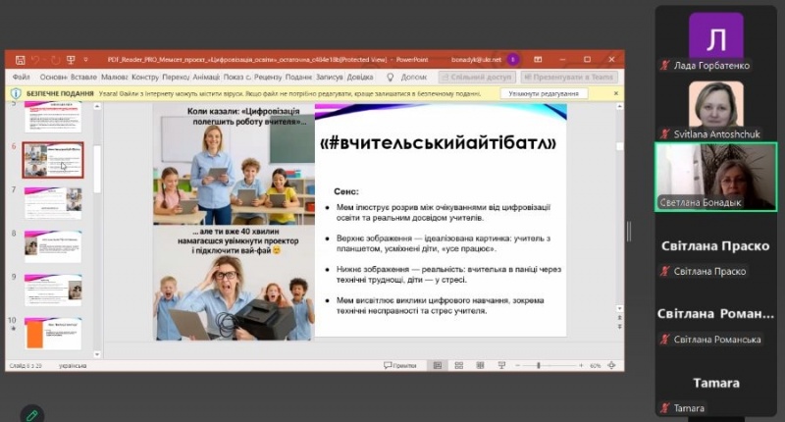Start Slide Show from status bar icon
This screenshot has width=785, height=422.
pyautogui.click(x=501, y=365)
